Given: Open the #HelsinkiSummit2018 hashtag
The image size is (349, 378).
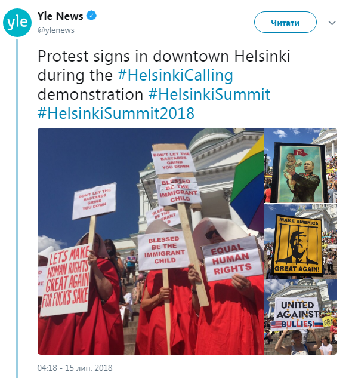Looking at the screenshot, I should (116, 113).
